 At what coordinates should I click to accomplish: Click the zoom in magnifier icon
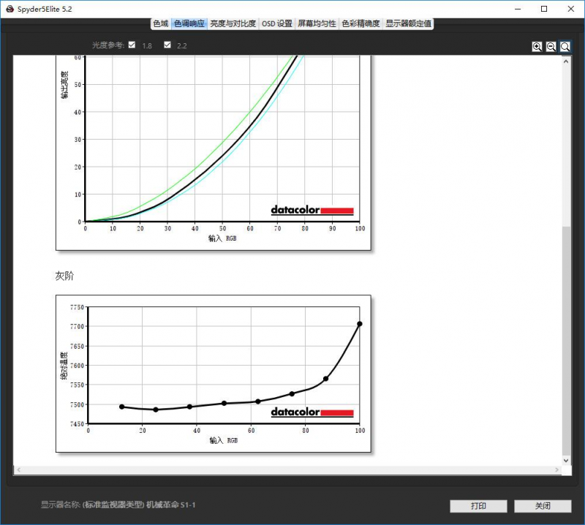537,46
